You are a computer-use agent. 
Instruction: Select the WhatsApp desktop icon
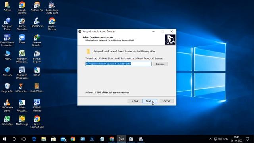click(7, 120)
